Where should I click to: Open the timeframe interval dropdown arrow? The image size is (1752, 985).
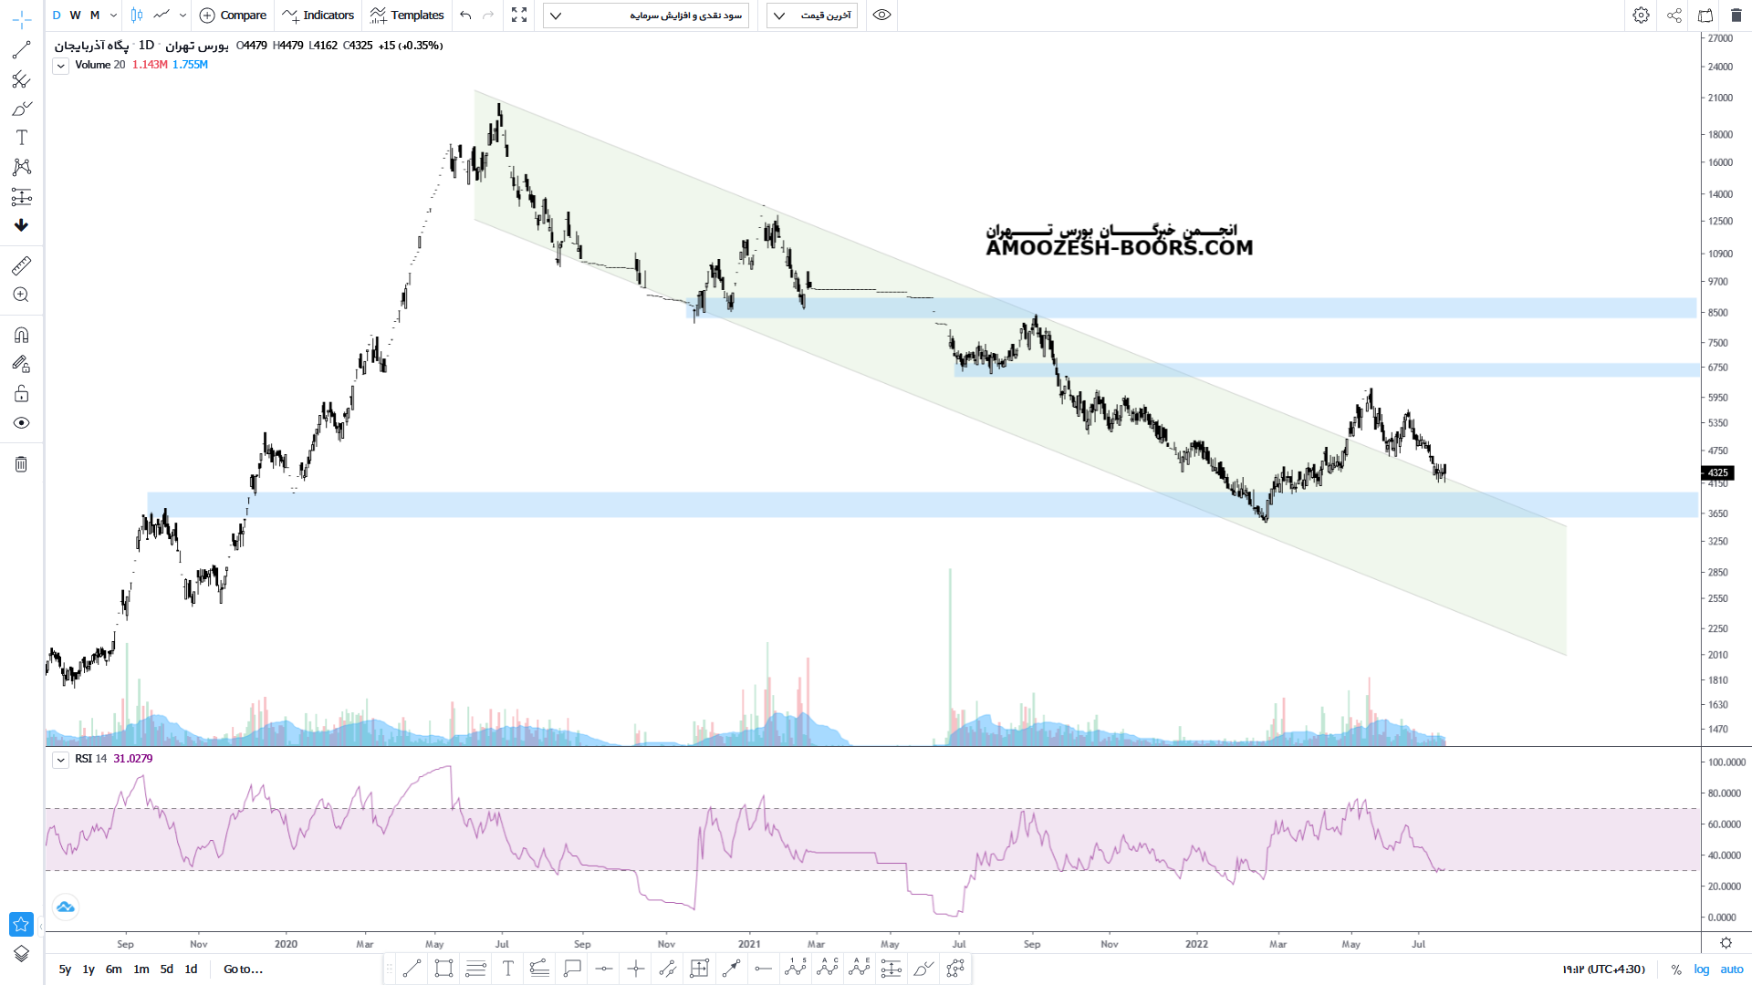113,15
